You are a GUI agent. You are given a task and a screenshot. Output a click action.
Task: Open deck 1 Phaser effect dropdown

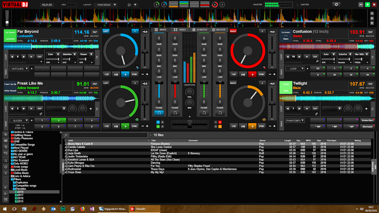(91, 54)
